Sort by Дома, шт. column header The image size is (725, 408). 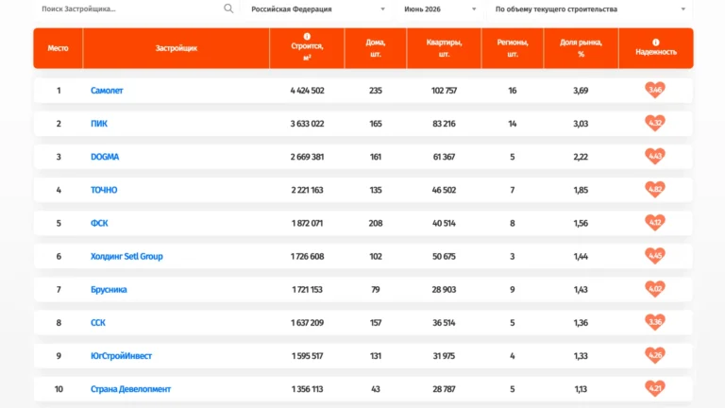376,48
